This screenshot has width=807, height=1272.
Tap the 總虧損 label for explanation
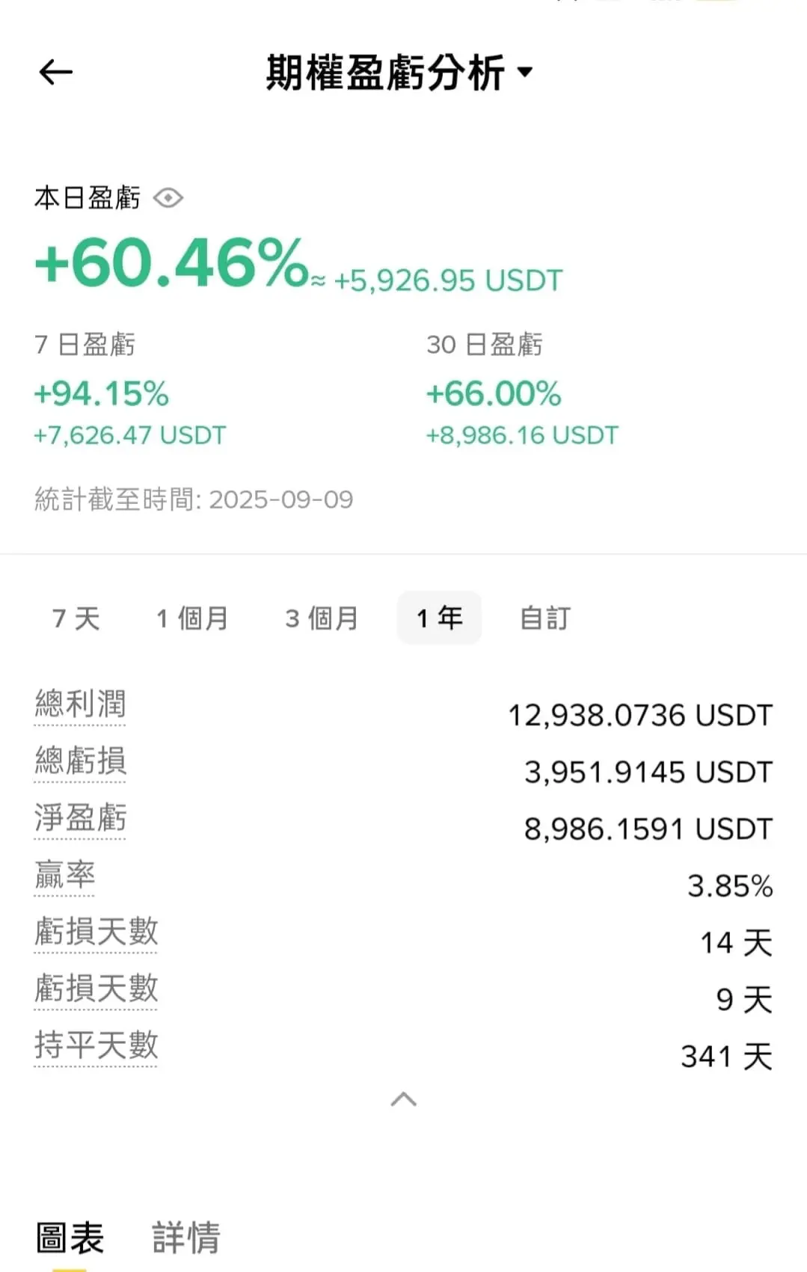pyautogui.click(x=80, y=761)
